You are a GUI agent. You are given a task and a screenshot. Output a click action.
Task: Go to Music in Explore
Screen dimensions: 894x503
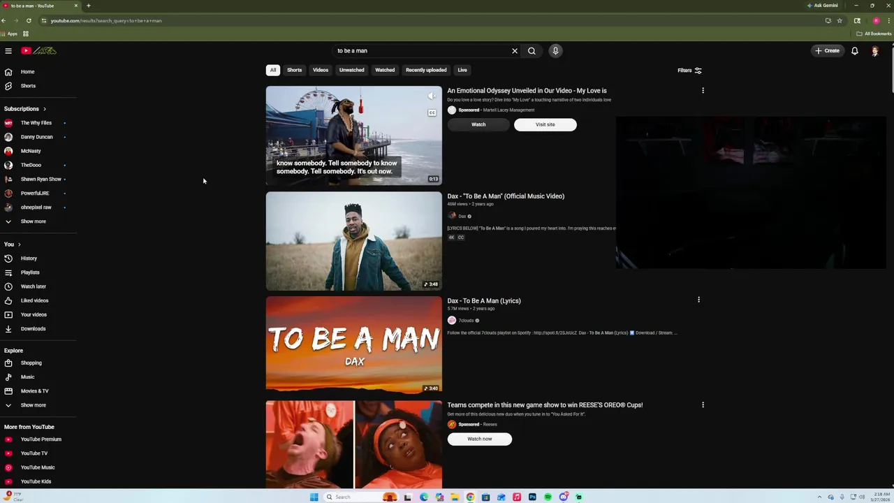click(27, 377)
